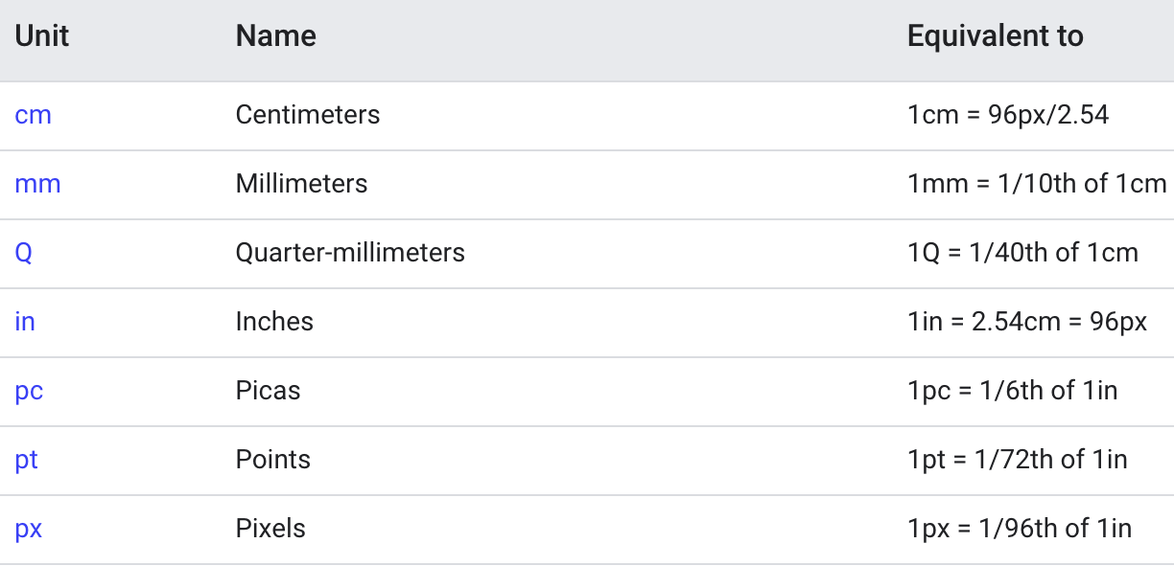Click the Quarter-millimeters name cell
This screenshot has width=1174, height=566.
[350, 254]
